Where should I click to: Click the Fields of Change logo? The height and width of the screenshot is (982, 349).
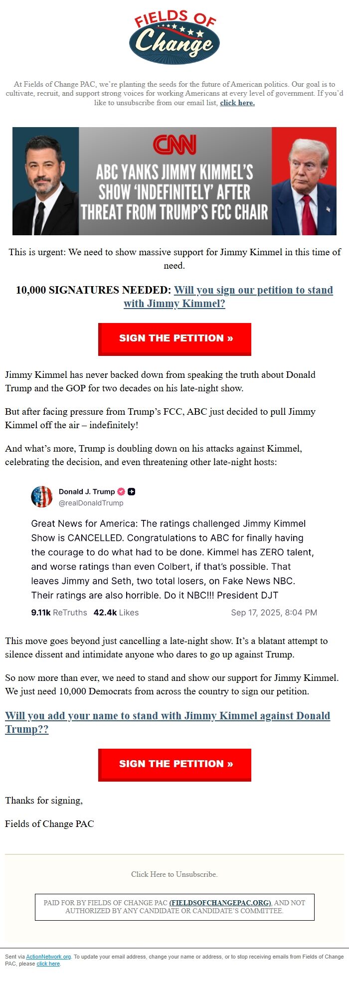point(174,37)
